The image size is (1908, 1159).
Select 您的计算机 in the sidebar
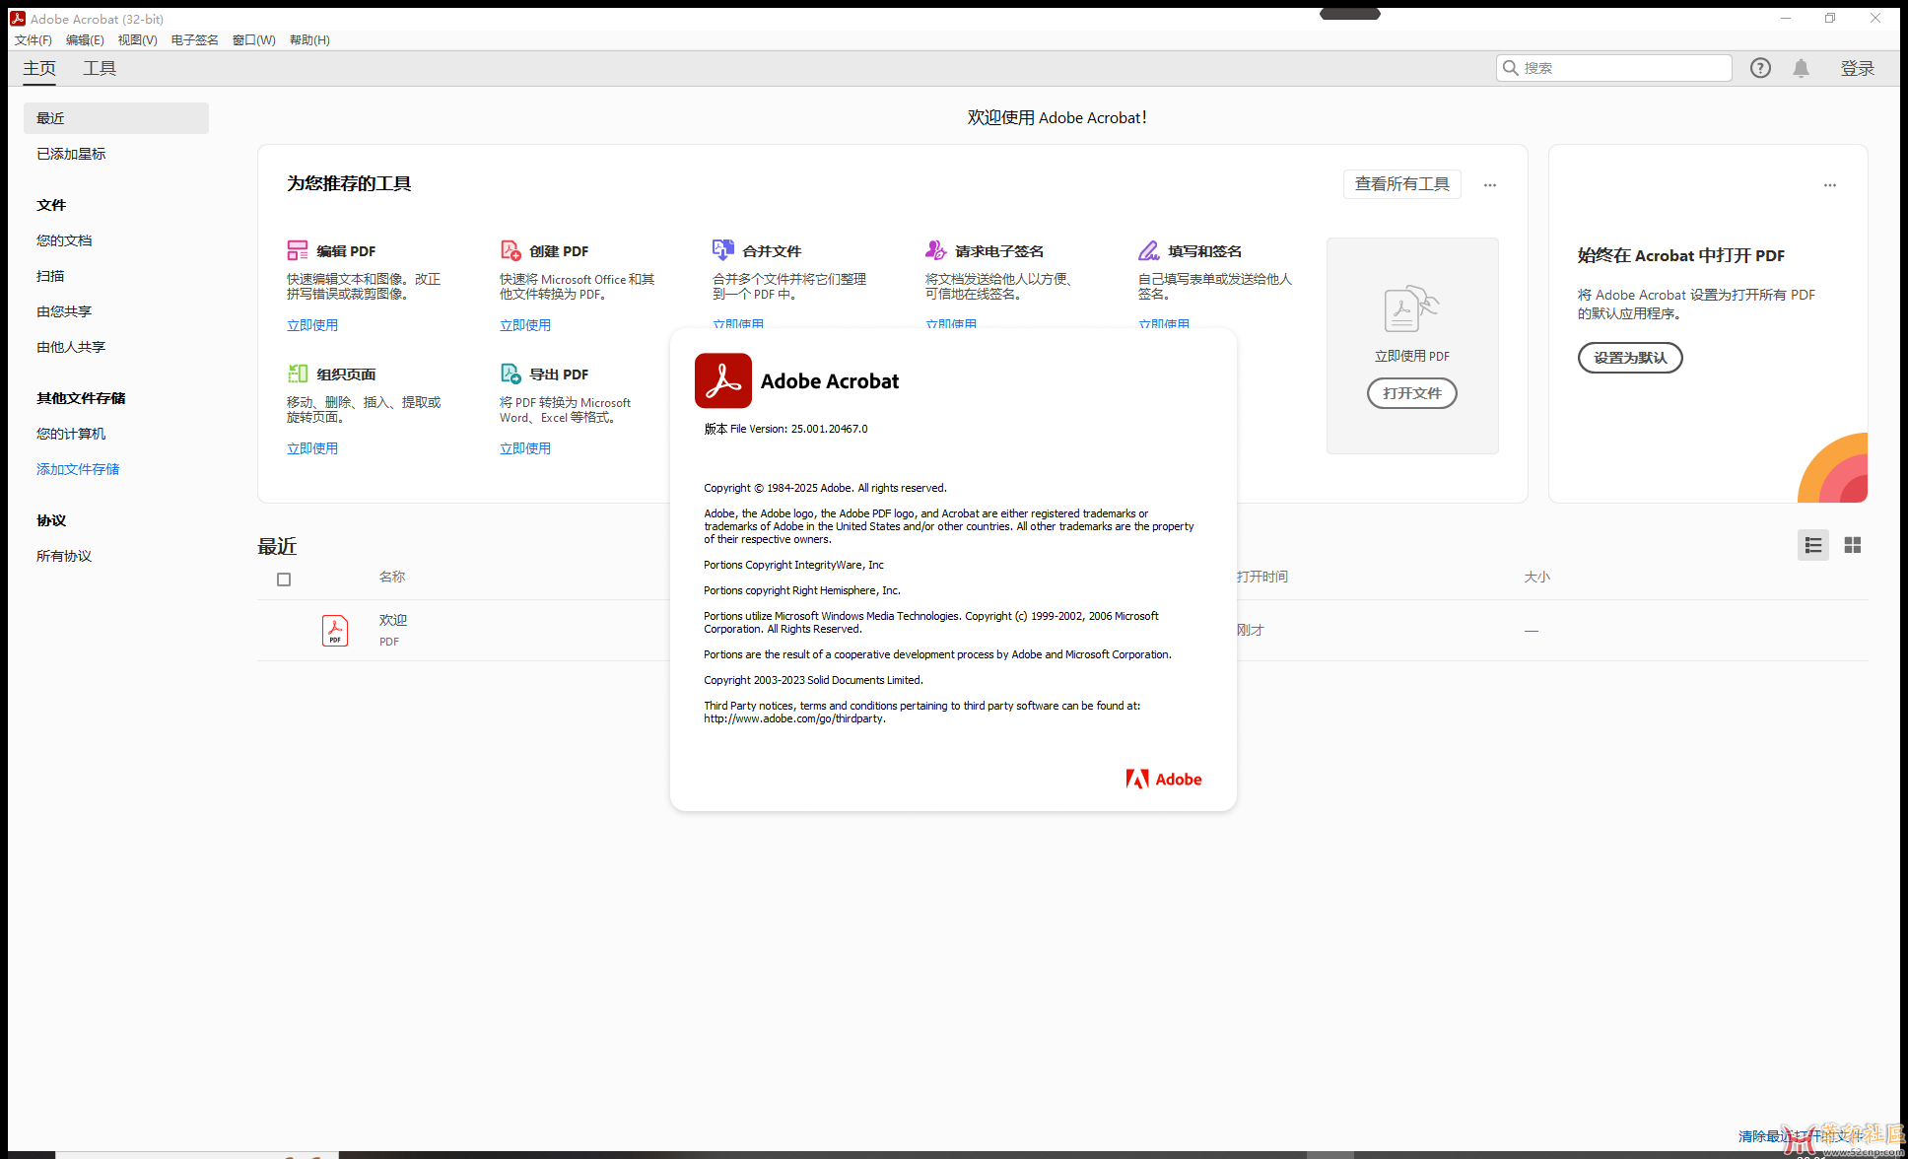pyautogui.click(x=71, y=434)
